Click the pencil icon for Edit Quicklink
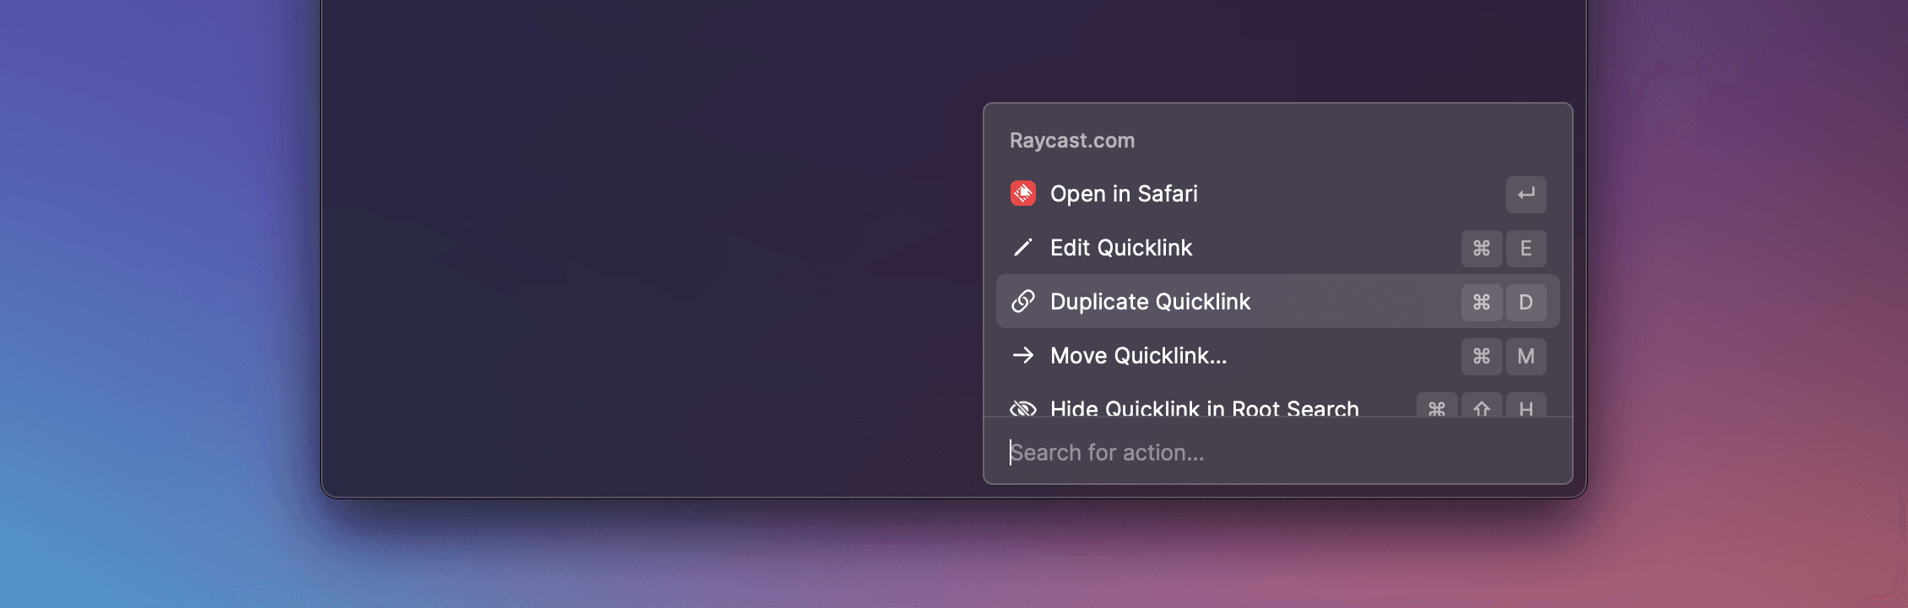The height and width of the screenshot is (608, 1908). [1023, 248]
